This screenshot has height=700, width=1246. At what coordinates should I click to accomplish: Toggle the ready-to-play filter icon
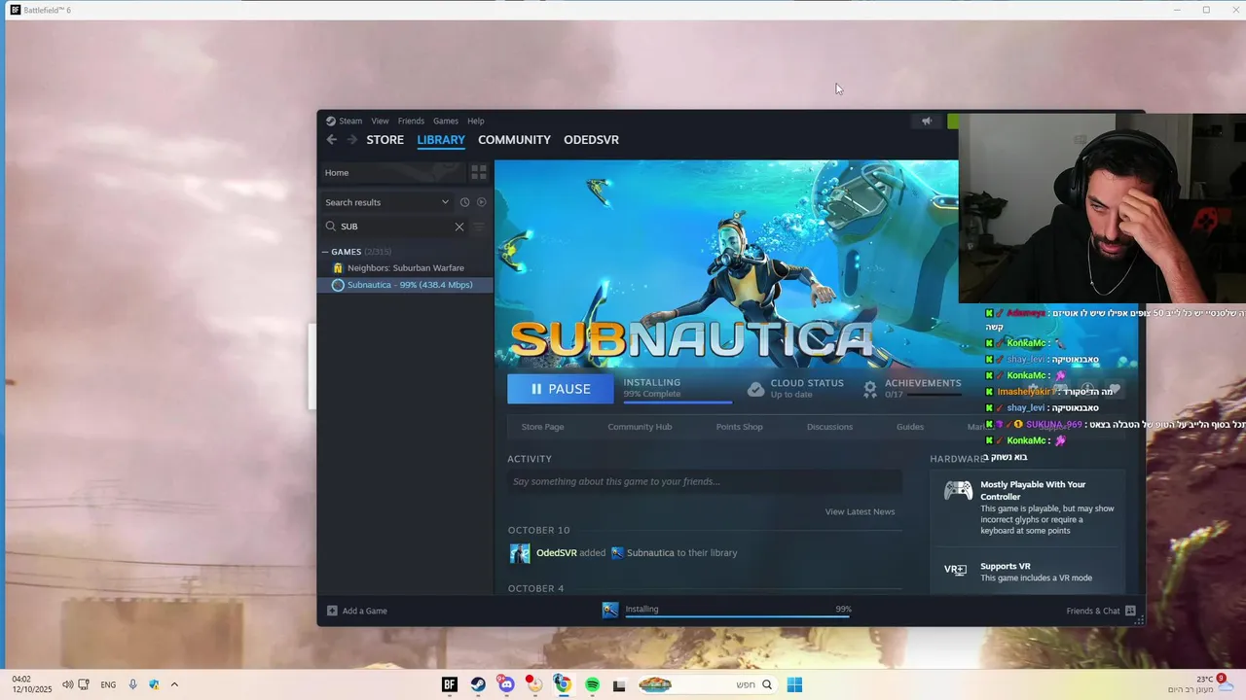[481, 202]
